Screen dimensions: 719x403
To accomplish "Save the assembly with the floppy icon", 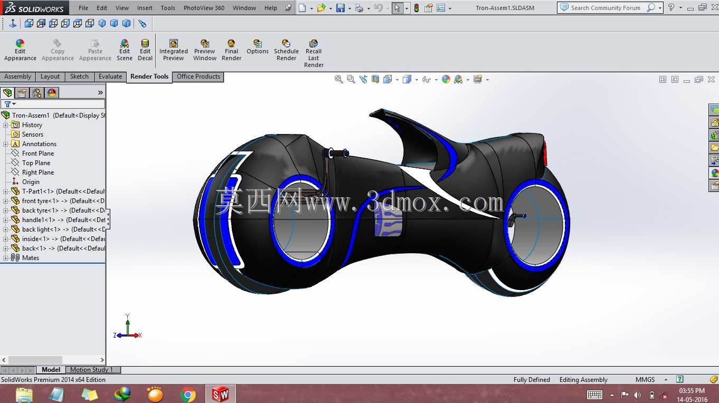I will [x=340, y=8].
